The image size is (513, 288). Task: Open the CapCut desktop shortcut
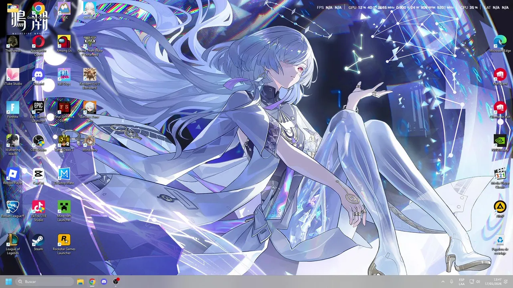tap(38, 176)
